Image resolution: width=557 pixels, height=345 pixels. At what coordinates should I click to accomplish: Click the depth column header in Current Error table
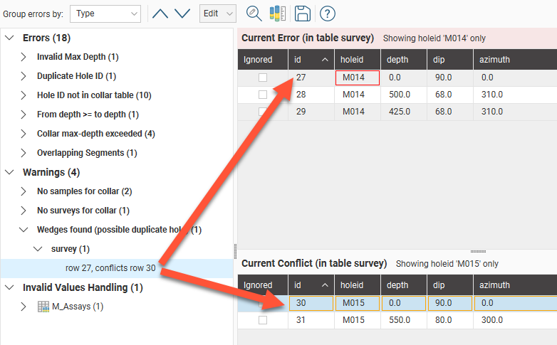pyautogui.click(x=397, y=60)
